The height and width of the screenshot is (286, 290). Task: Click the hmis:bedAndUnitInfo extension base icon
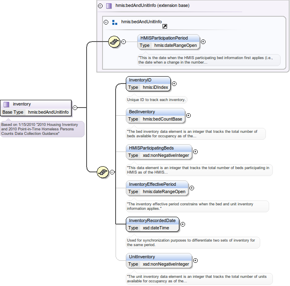109,6
